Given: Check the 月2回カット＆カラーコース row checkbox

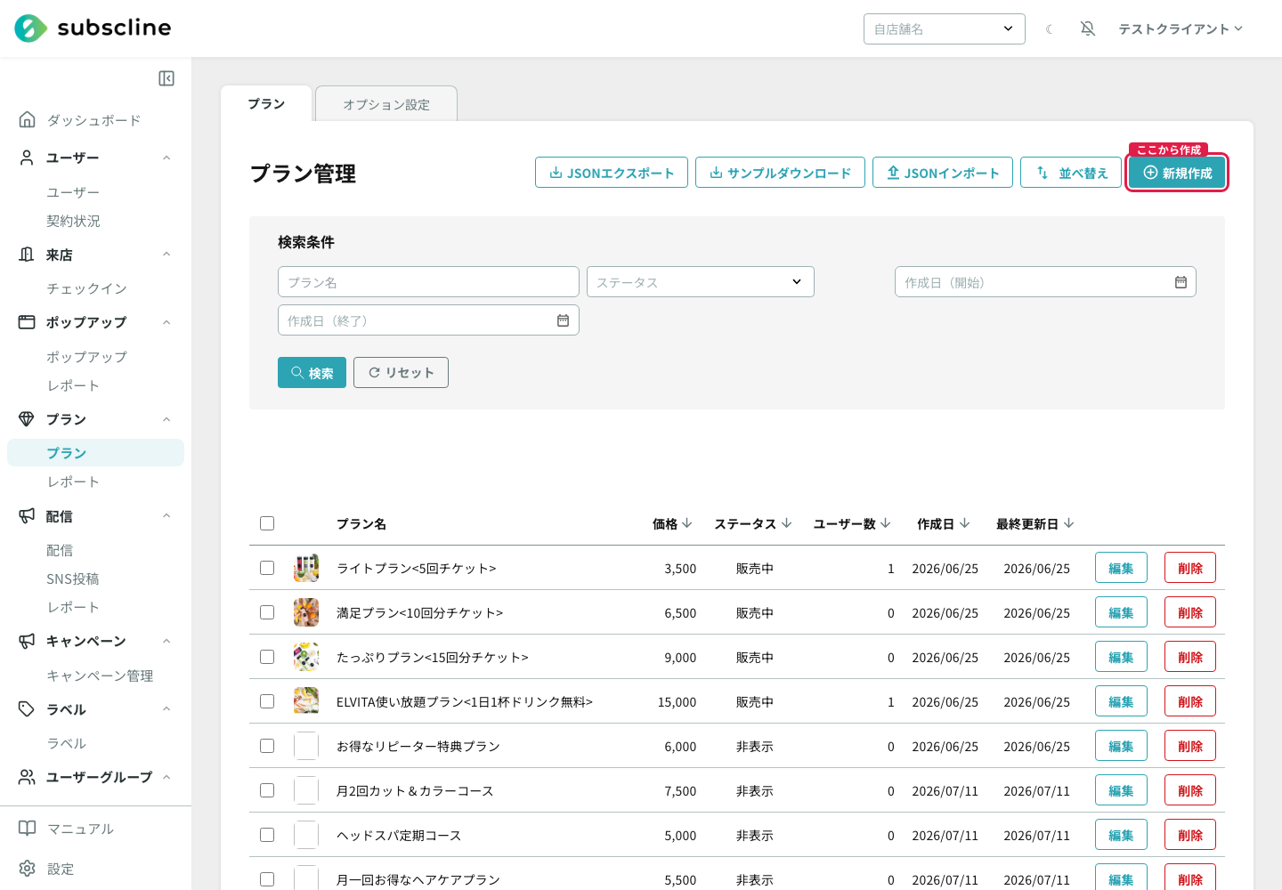Looking at the screenshot, I should tap(267, 790).
